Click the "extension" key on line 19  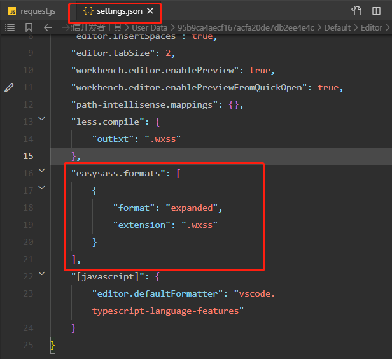[x=142, y=225]
